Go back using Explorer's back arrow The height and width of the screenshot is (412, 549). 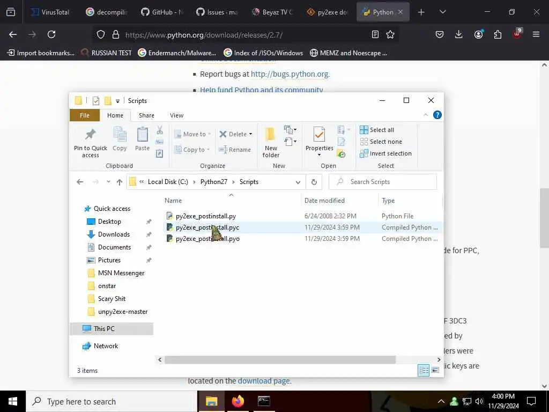80,182
